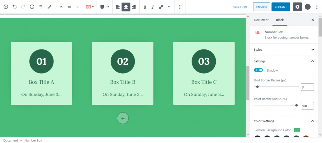Insert a link using the link icon
The width and height of the screenshot is (322, 143).
click(161, 7)
